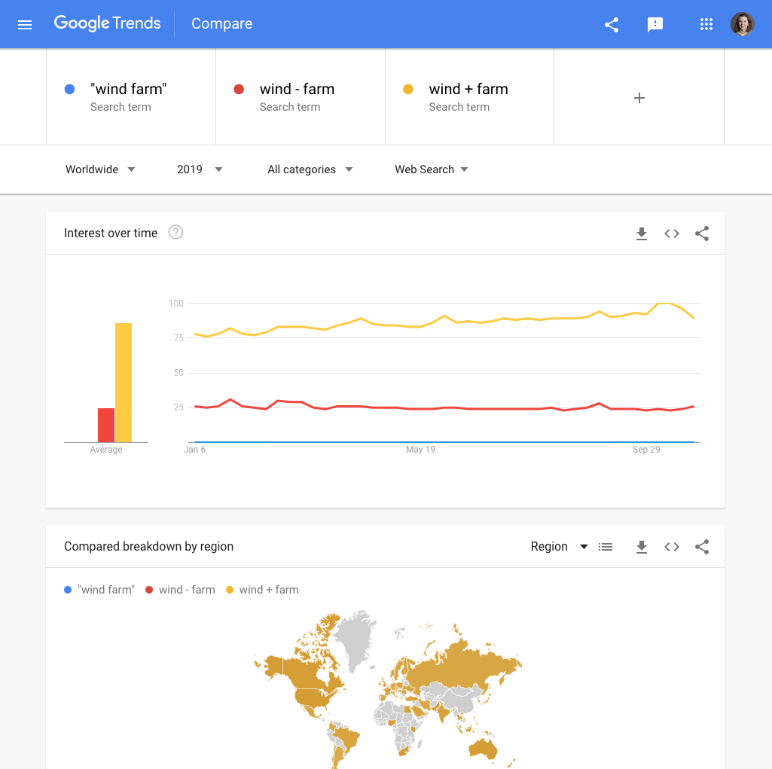Image resolution: width=772 pixels, height=769 pixels.
Task: Click the red average bar
Action: (x=106, y=426)
